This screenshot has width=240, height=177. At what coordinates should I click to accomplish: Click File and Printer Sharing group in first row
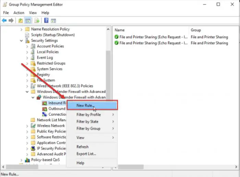click(x=209, y=37)
